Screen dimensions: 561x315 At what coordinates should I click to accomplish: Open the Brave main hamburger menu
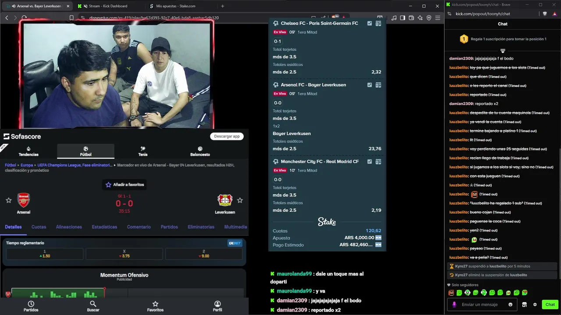point(438,18)
